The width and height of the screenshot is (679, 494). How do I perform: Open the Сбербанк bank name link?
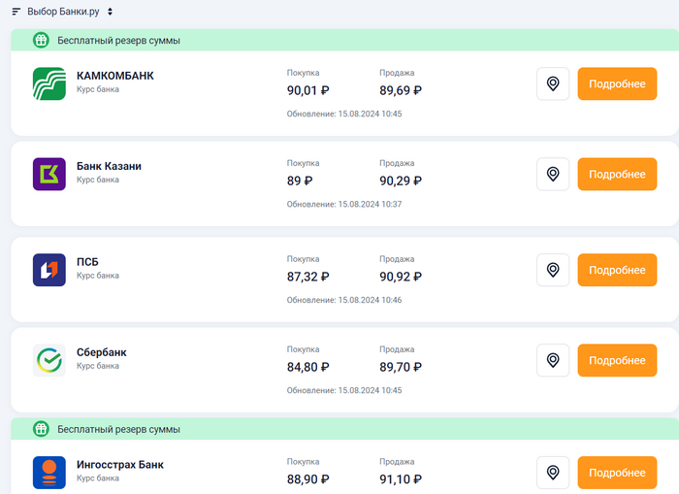click(101, 352)
